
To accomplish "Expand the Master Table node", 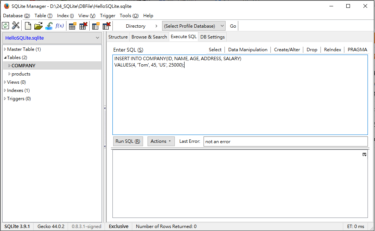I will click(x=5, y=49).
